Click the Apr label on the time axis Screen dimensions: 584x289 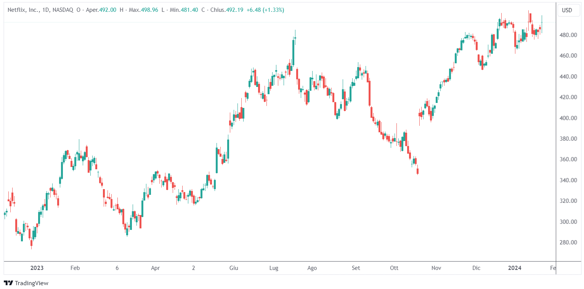tap(155, 268)
